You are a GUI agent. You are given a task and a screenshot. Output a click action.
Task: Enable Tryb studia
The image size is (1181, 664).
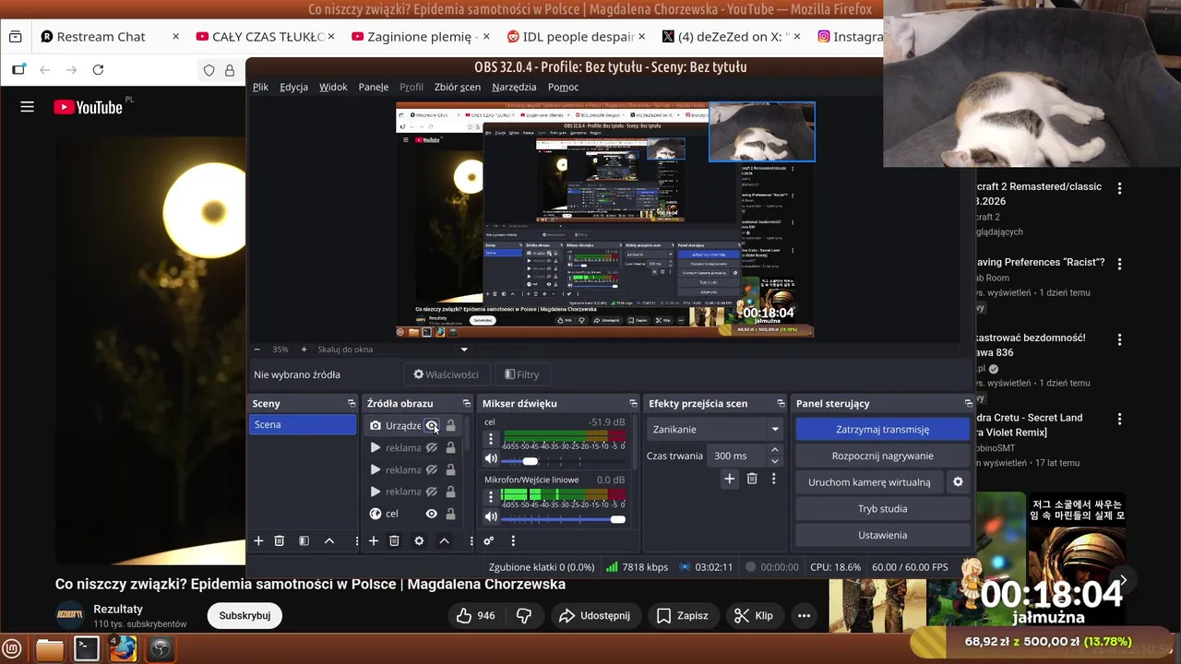tap(882, 508)
